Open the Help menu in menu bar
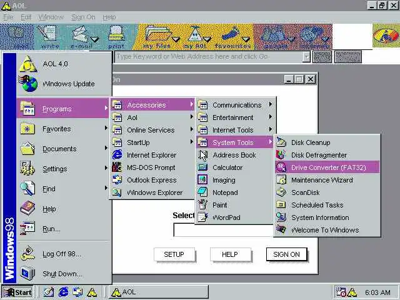Screen dimensions: 400x300 pyautogui.click(x=109, y=17)
